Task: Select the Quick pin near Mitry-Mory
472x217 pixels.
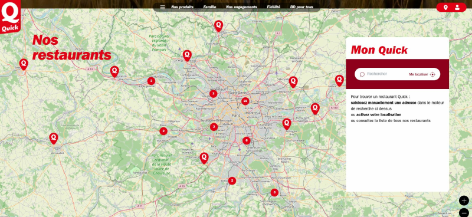Action: coord(293,82)
